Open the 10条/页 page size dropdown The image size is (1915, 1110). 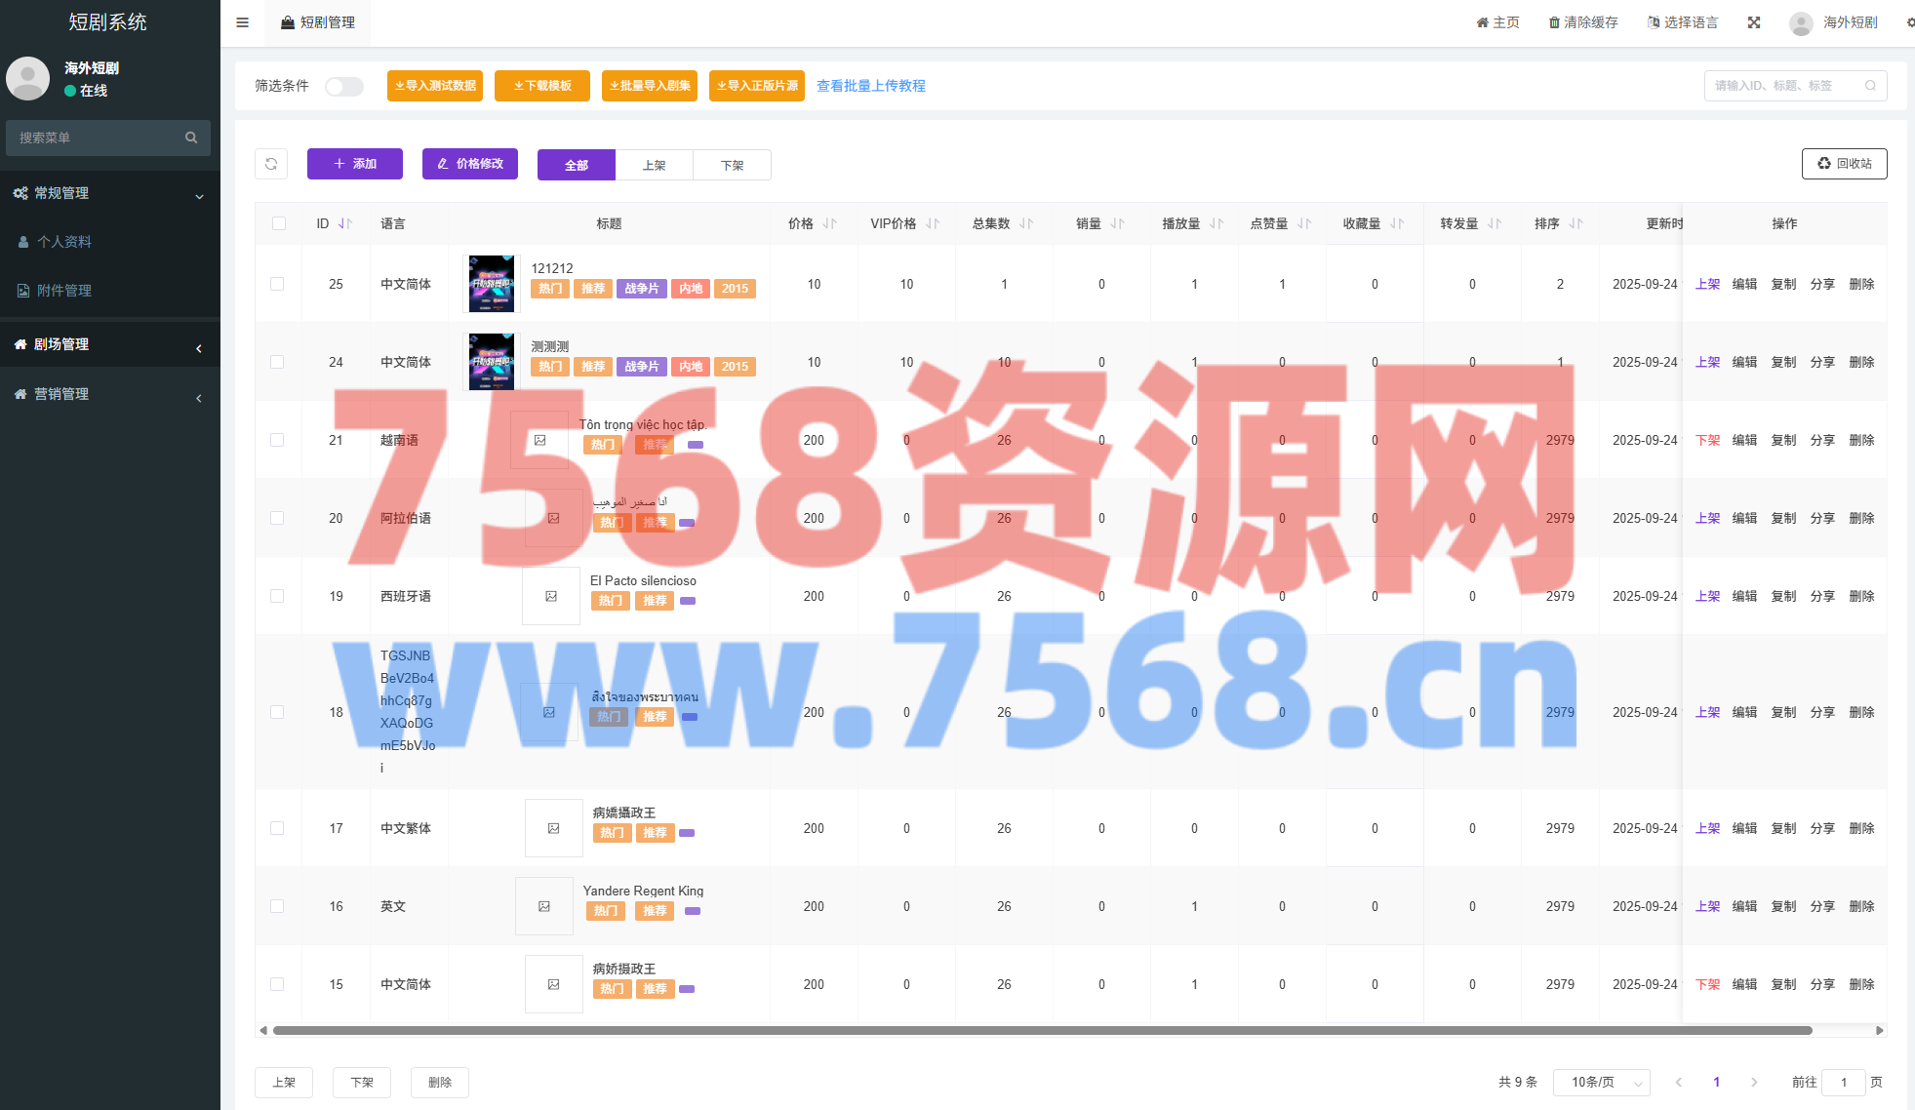click(x=1602, y=1082)
